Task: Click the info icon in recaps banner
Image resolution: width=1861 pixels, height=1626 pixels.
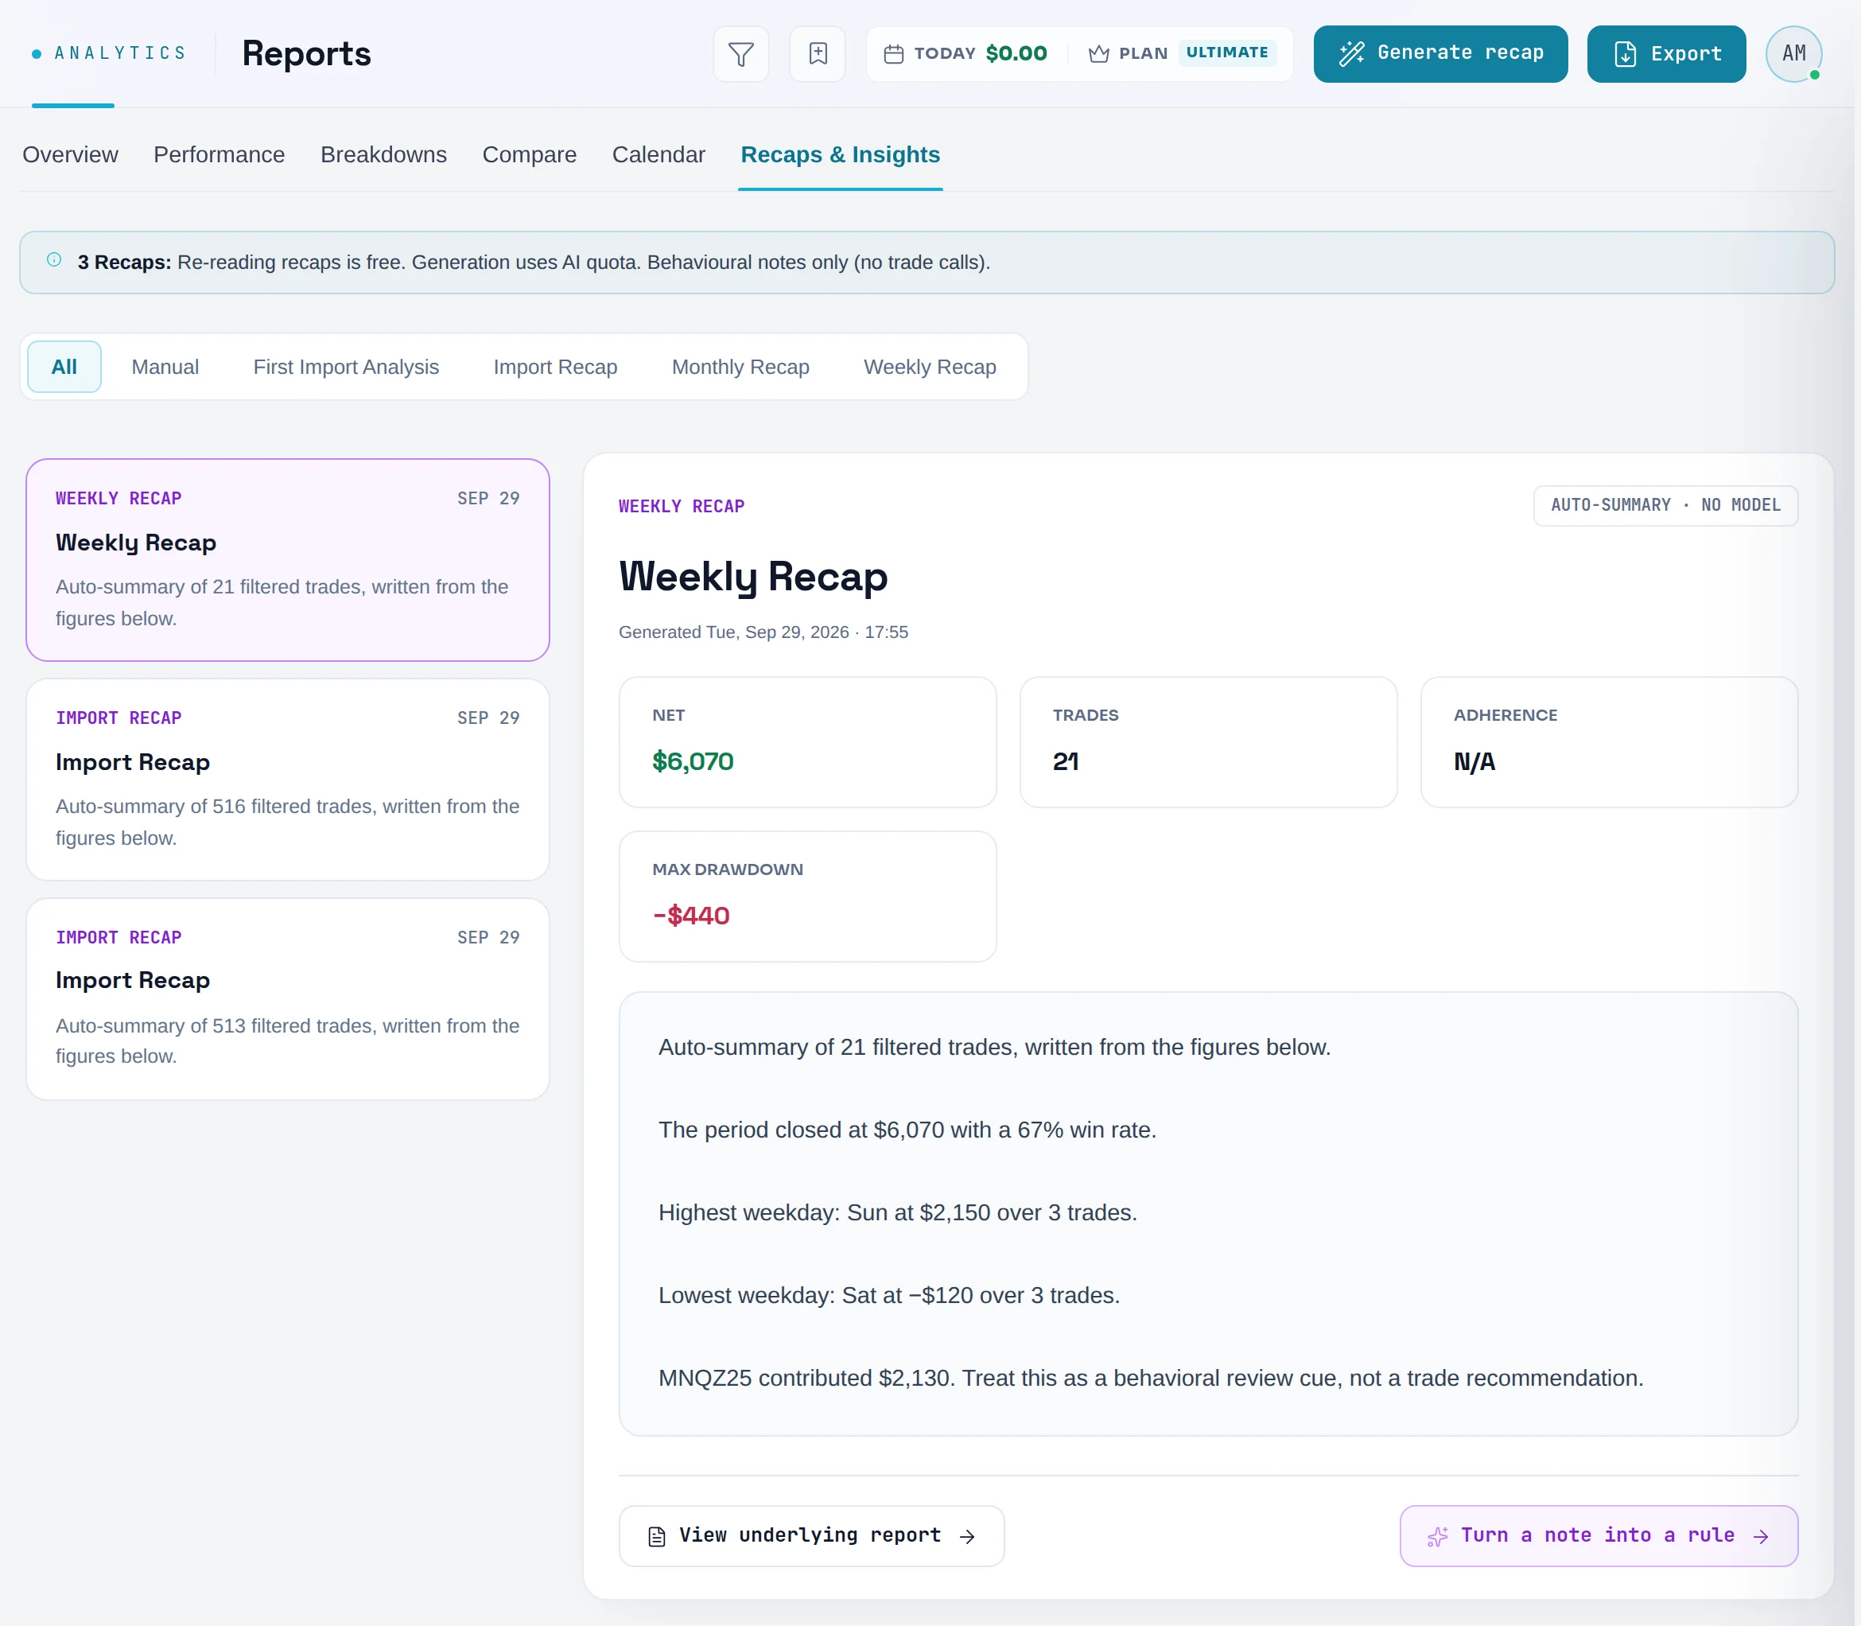Action: coord(54,260)
